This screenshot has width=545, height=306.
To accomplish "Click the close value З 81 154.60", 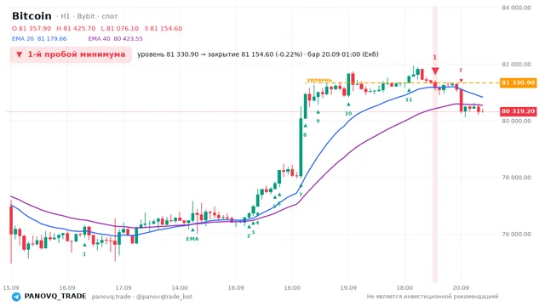I will 163,28.
